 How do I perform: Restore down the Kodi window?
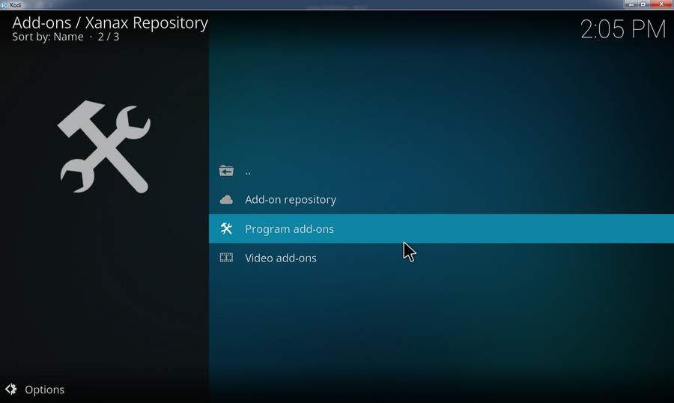pyautogui.click(x=643, y=4)
